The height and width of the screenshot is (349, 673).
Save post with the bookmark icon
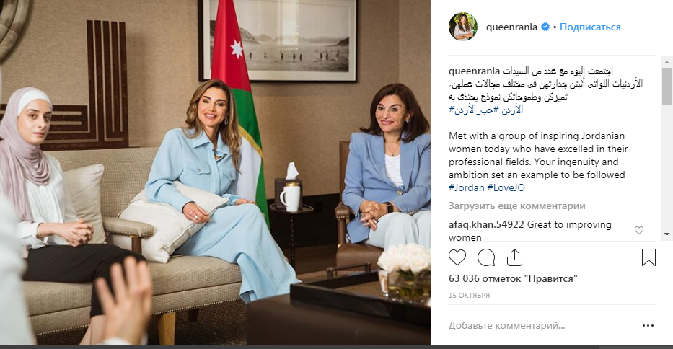[x=648, y=257]
